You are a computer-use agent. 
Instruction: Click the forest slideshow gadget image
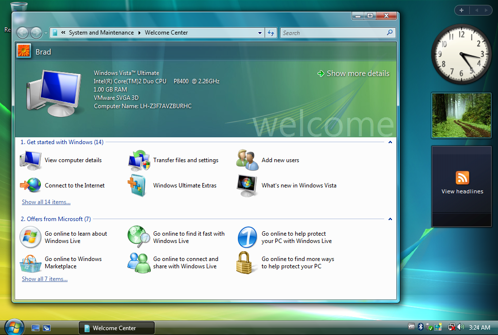tap(462, 115)
